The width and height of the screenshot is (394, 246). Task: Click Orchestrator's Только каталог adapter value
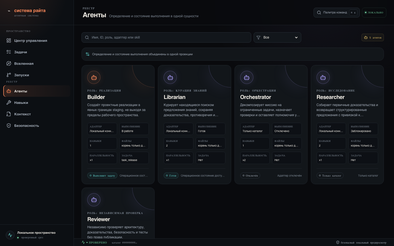pos(253,131)
